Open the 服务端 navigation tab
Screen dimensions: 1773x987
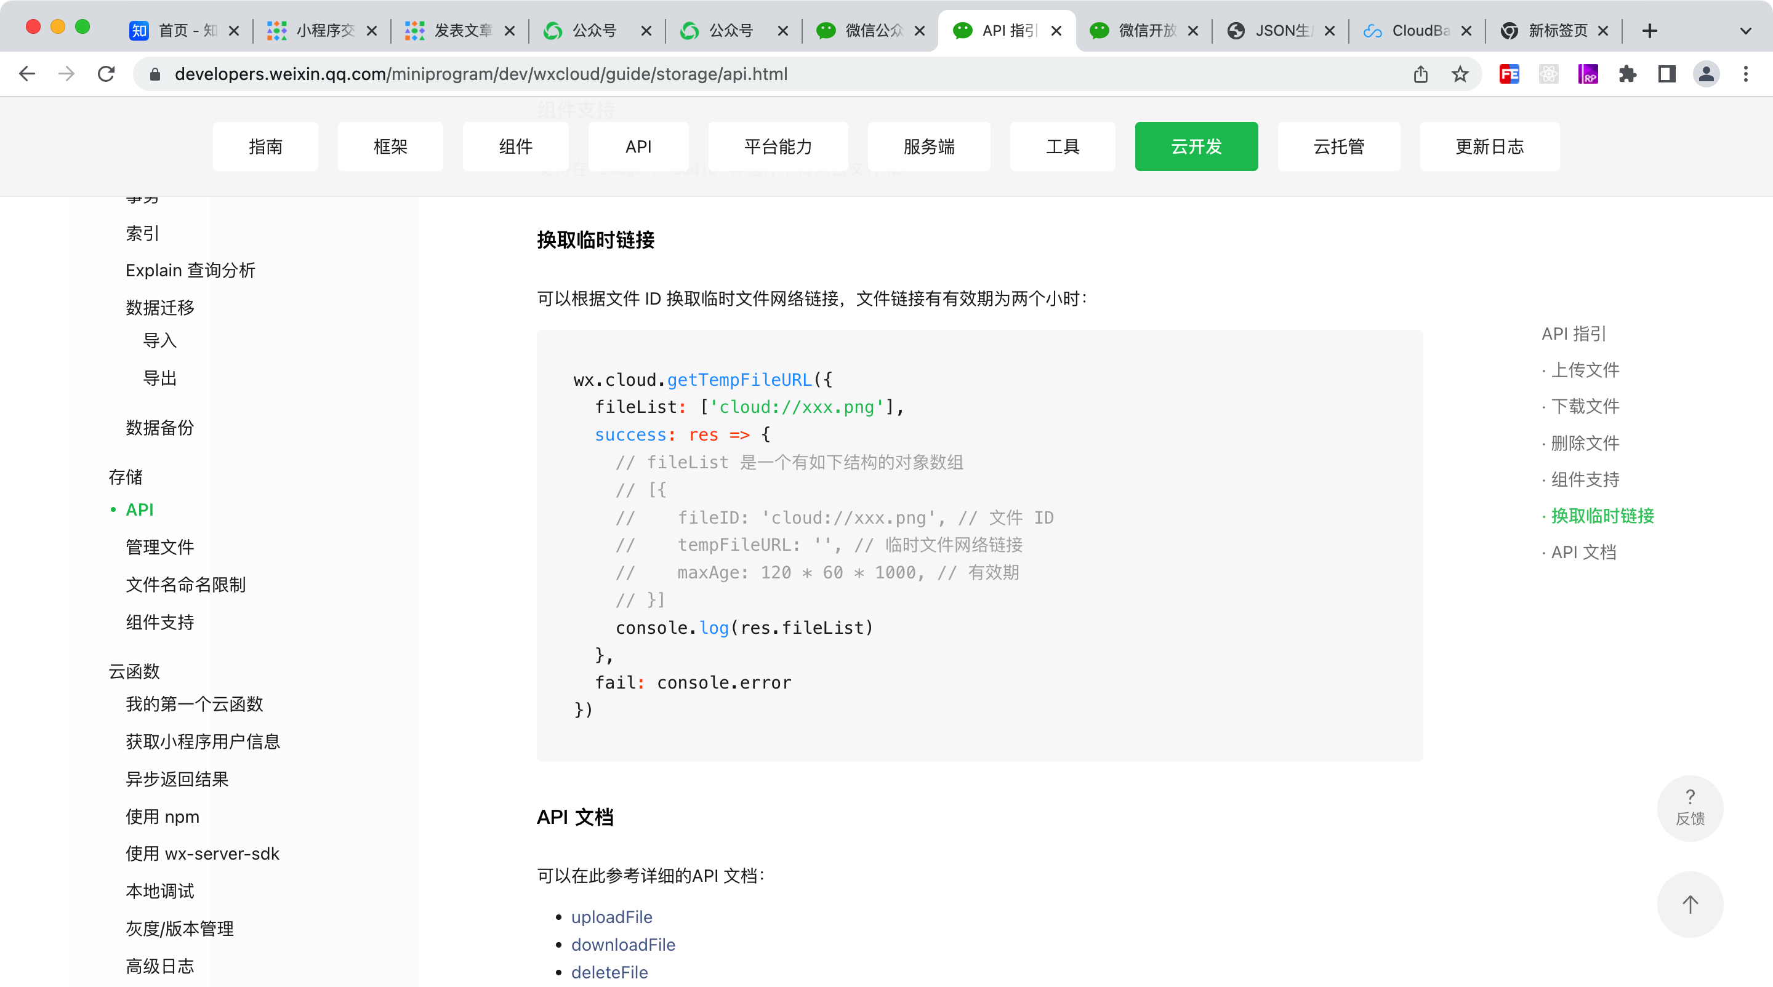coord(928,146)
